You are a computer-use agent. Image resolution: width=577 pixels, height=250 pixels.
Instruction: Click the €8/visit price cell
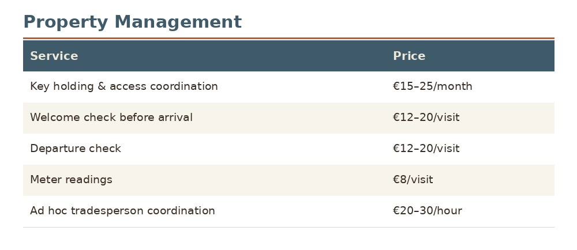[x=413, y=180]
